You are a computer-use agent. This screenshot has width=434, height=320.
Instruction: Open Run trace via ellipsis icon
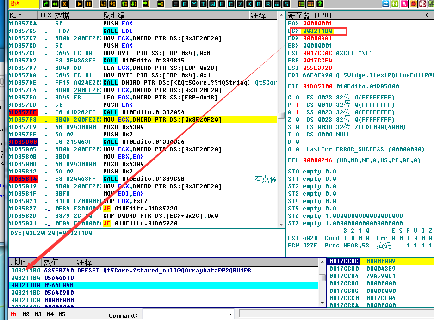277,4
